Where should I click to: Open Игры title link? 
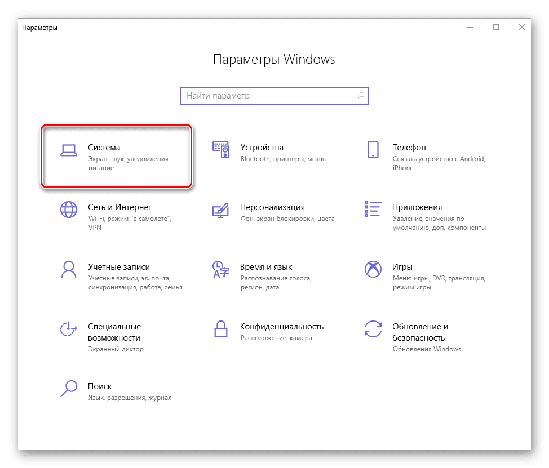(402, 268)
